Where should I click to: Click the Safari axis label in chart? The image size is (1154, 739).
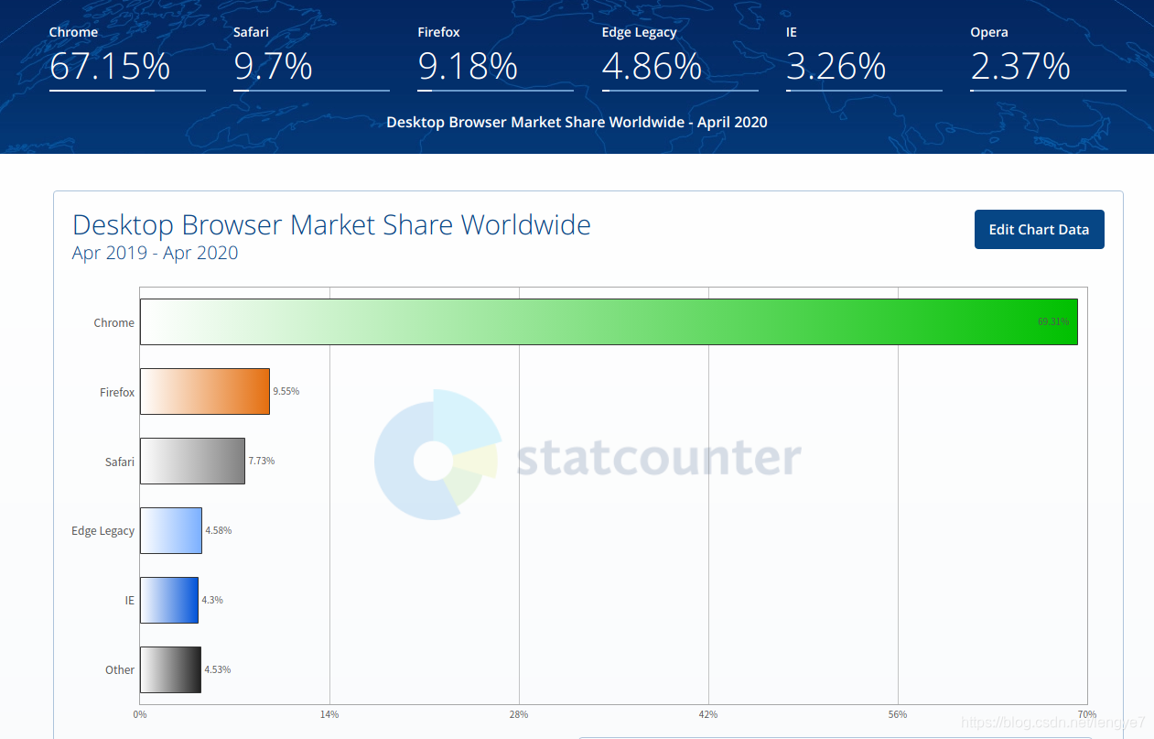coord(119,462)
